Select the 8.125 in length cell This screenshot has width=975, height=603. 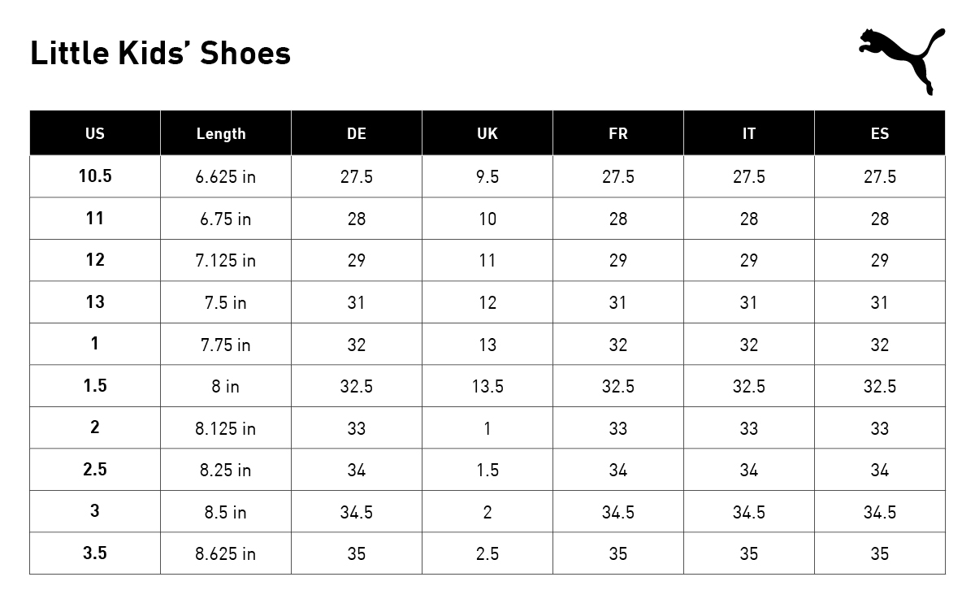tap(225, 428)
